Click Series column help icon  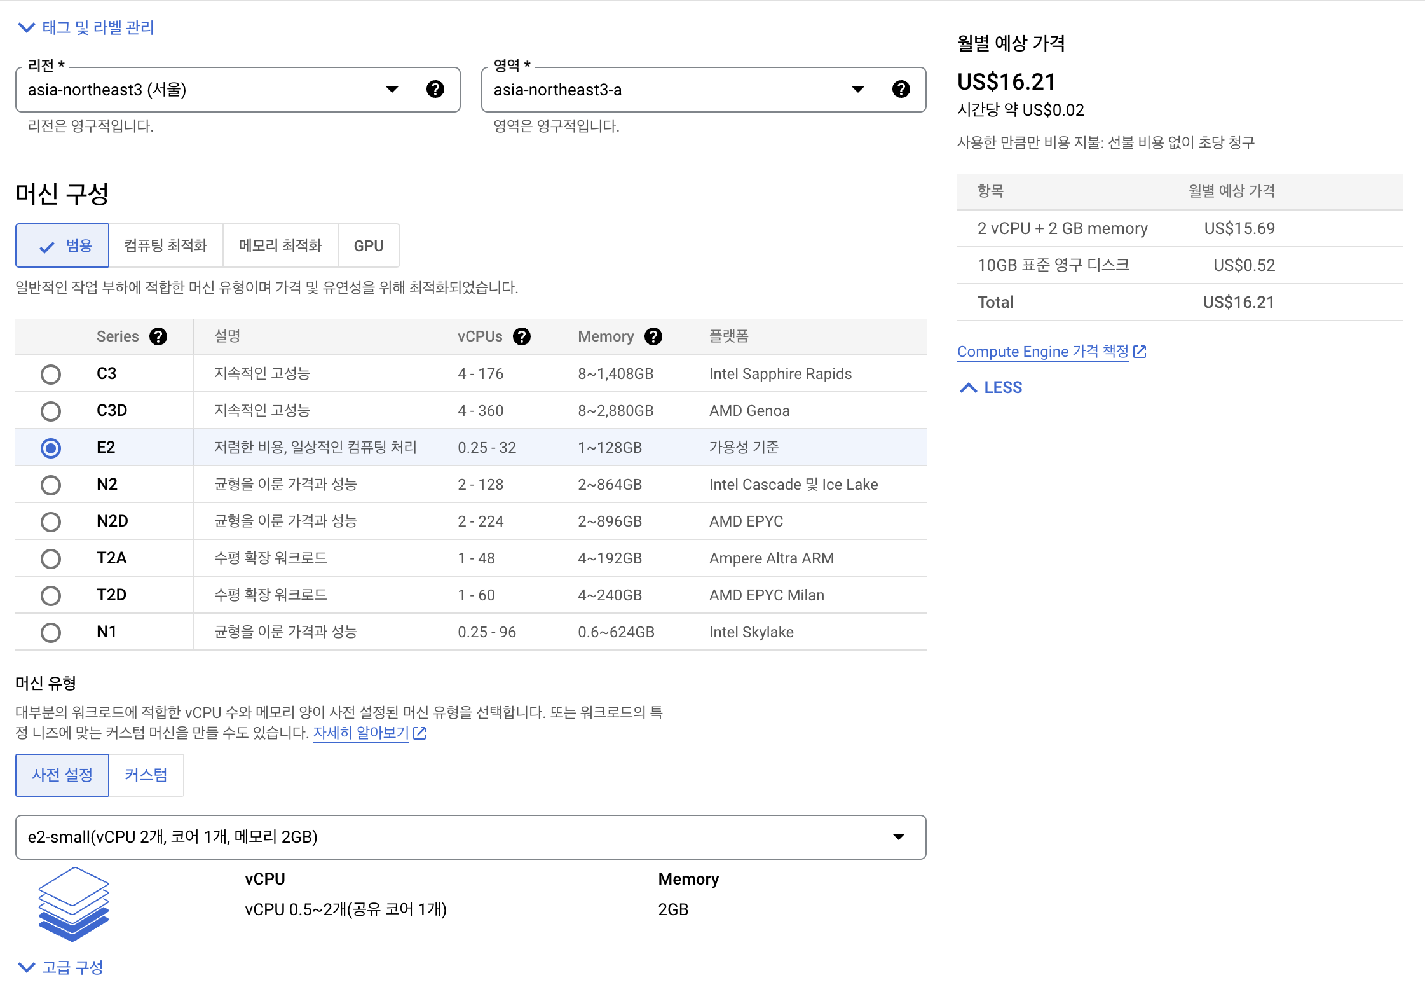tap(158, 336)
